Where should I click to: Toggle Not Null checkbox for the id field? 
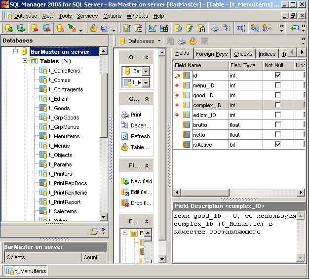[x=278, y=76]
